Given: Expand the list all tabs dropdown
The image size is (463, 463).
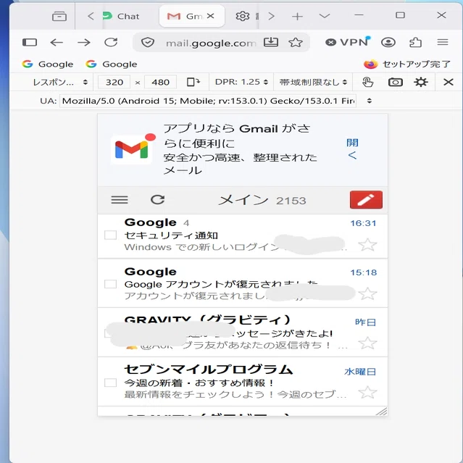Looking at the screenshot, I should coord(325,16).
